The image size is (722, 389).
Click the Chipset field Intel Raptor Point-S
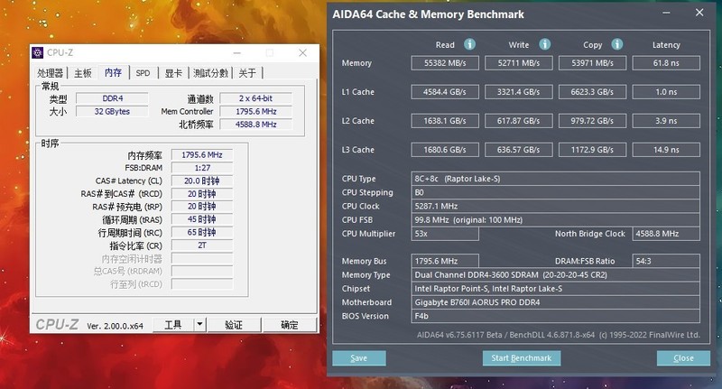click(x=555, y=289)
